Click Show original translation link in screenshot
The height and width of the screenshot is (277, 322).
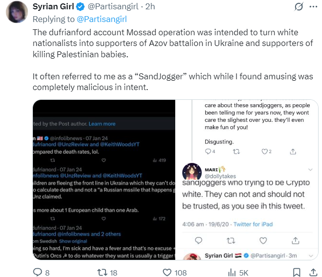(73, 241)
